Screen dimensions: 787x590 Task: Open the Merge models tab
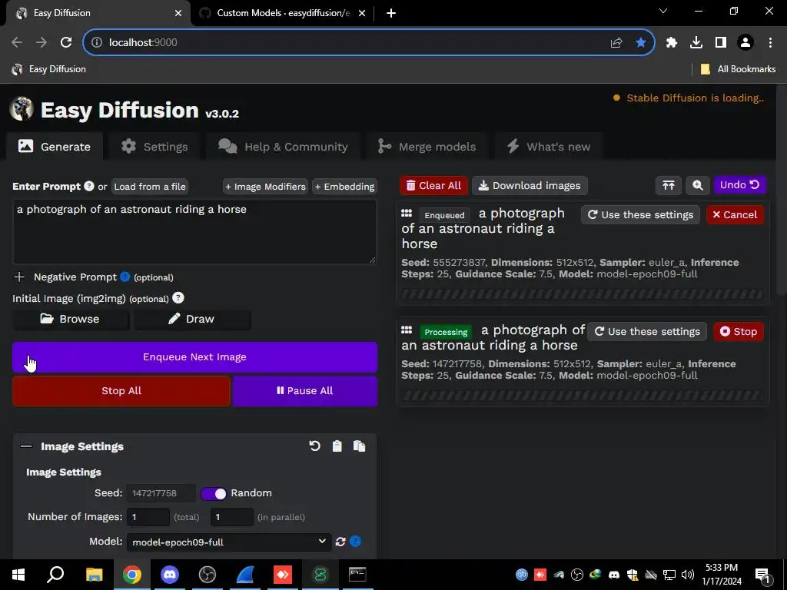[x=427, y=147]
